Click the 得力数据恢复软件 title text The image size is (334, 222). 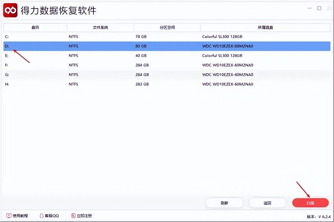click(x=58, y=11)
